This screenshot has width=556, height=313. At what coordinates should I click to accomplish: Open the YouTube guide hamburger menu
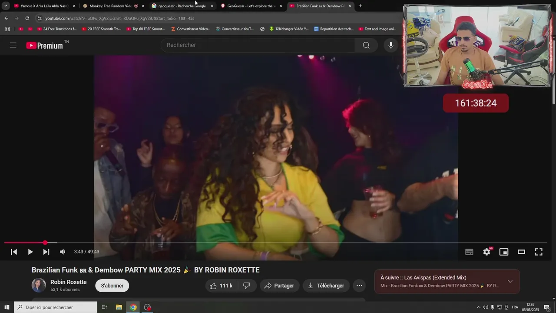tap(13, 45)
